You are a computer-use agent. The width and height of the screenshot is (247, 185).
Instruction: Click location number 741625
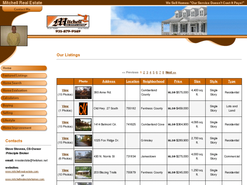(131, 124)
